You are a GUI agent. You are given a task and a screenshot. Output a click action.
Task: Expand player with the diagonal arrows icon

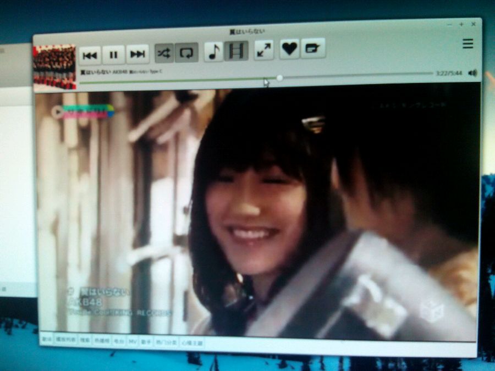[x=264, y=50]
